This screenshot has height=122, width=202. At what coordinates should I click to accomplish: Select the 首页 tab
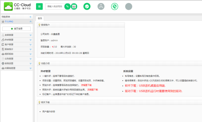coord(40,18)
